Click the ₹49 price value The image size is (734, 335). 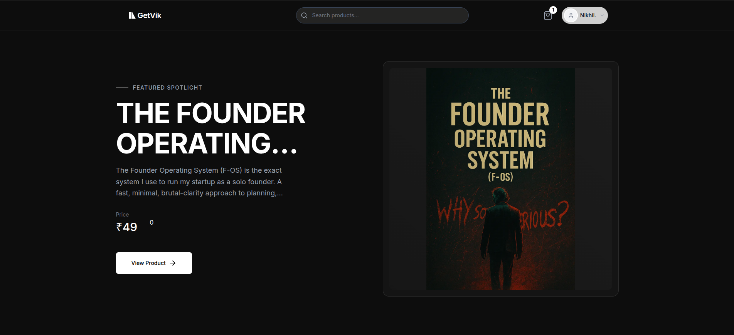[126, 227]
